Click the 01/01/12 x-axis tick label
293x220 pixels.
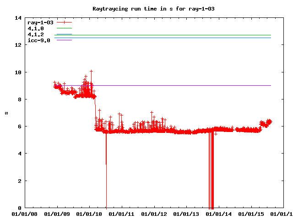[155, 213]
